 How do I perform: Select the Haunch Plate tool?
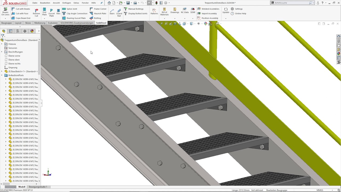[98, 13]
